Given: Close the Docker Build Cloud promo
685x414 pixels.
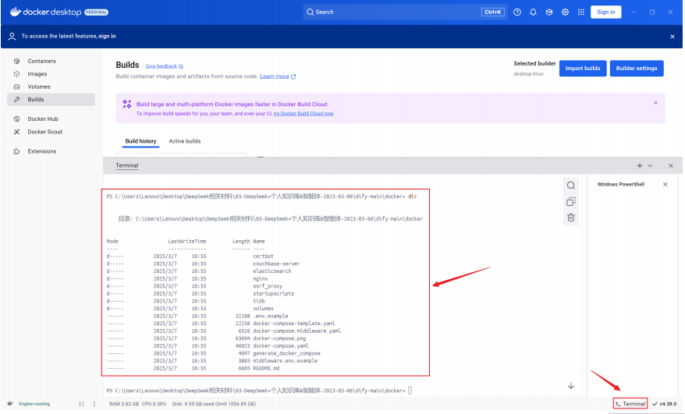Looking at the screenshot, I should [655, 103].
